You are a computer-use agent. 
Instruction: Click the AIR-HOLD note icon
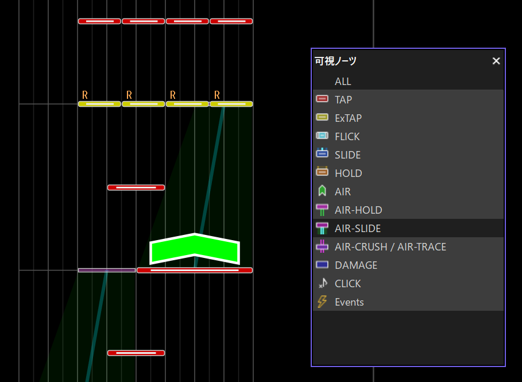(x=322, y=210)
